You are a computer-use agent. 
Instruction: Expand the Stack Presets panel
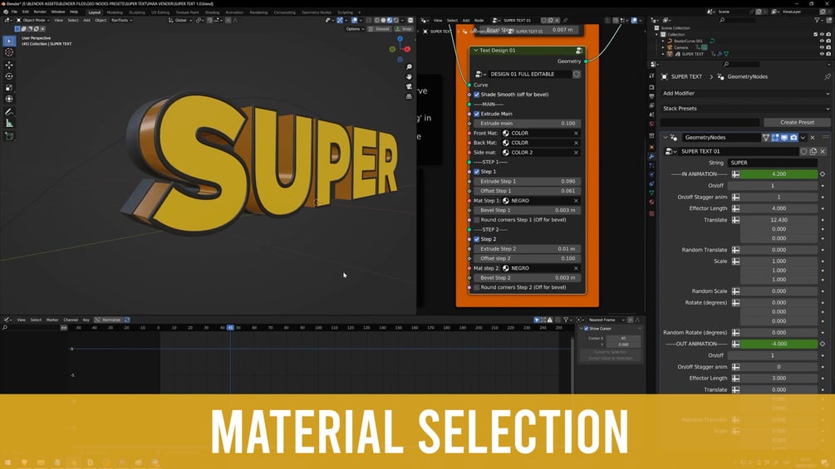pos(745,109)
